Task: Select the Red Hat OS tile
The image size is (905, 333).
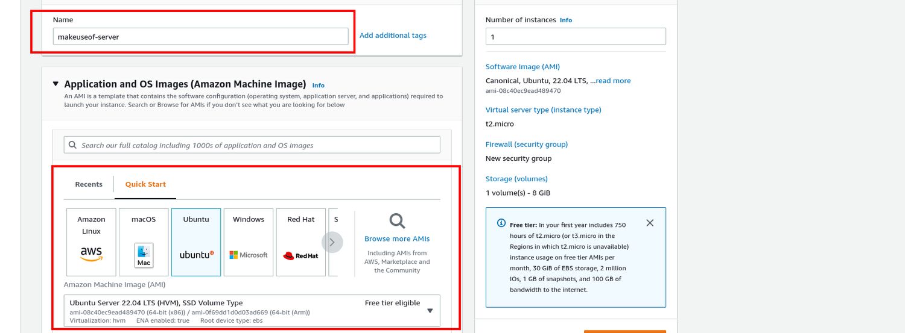Action: pyautogui.click(x=301, y=242)
